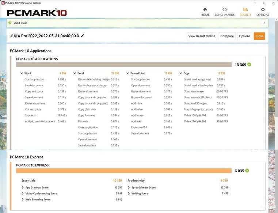Switch to the HOME tab label
This screenshot has width=278, height=213.
(x=205, y=15)
